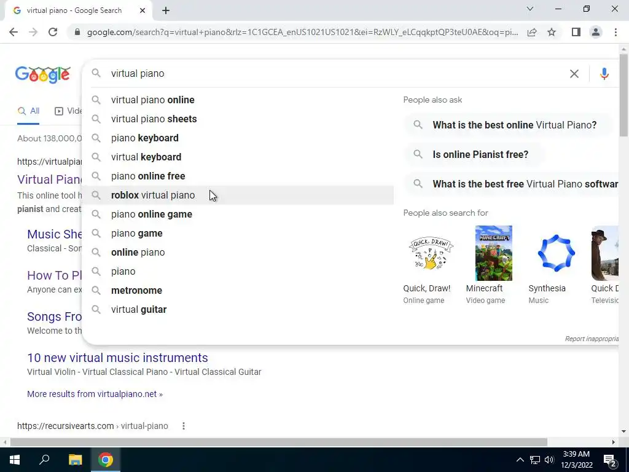Choose suggestion virtual guitar
629x472 pixels.
[238, 310]
